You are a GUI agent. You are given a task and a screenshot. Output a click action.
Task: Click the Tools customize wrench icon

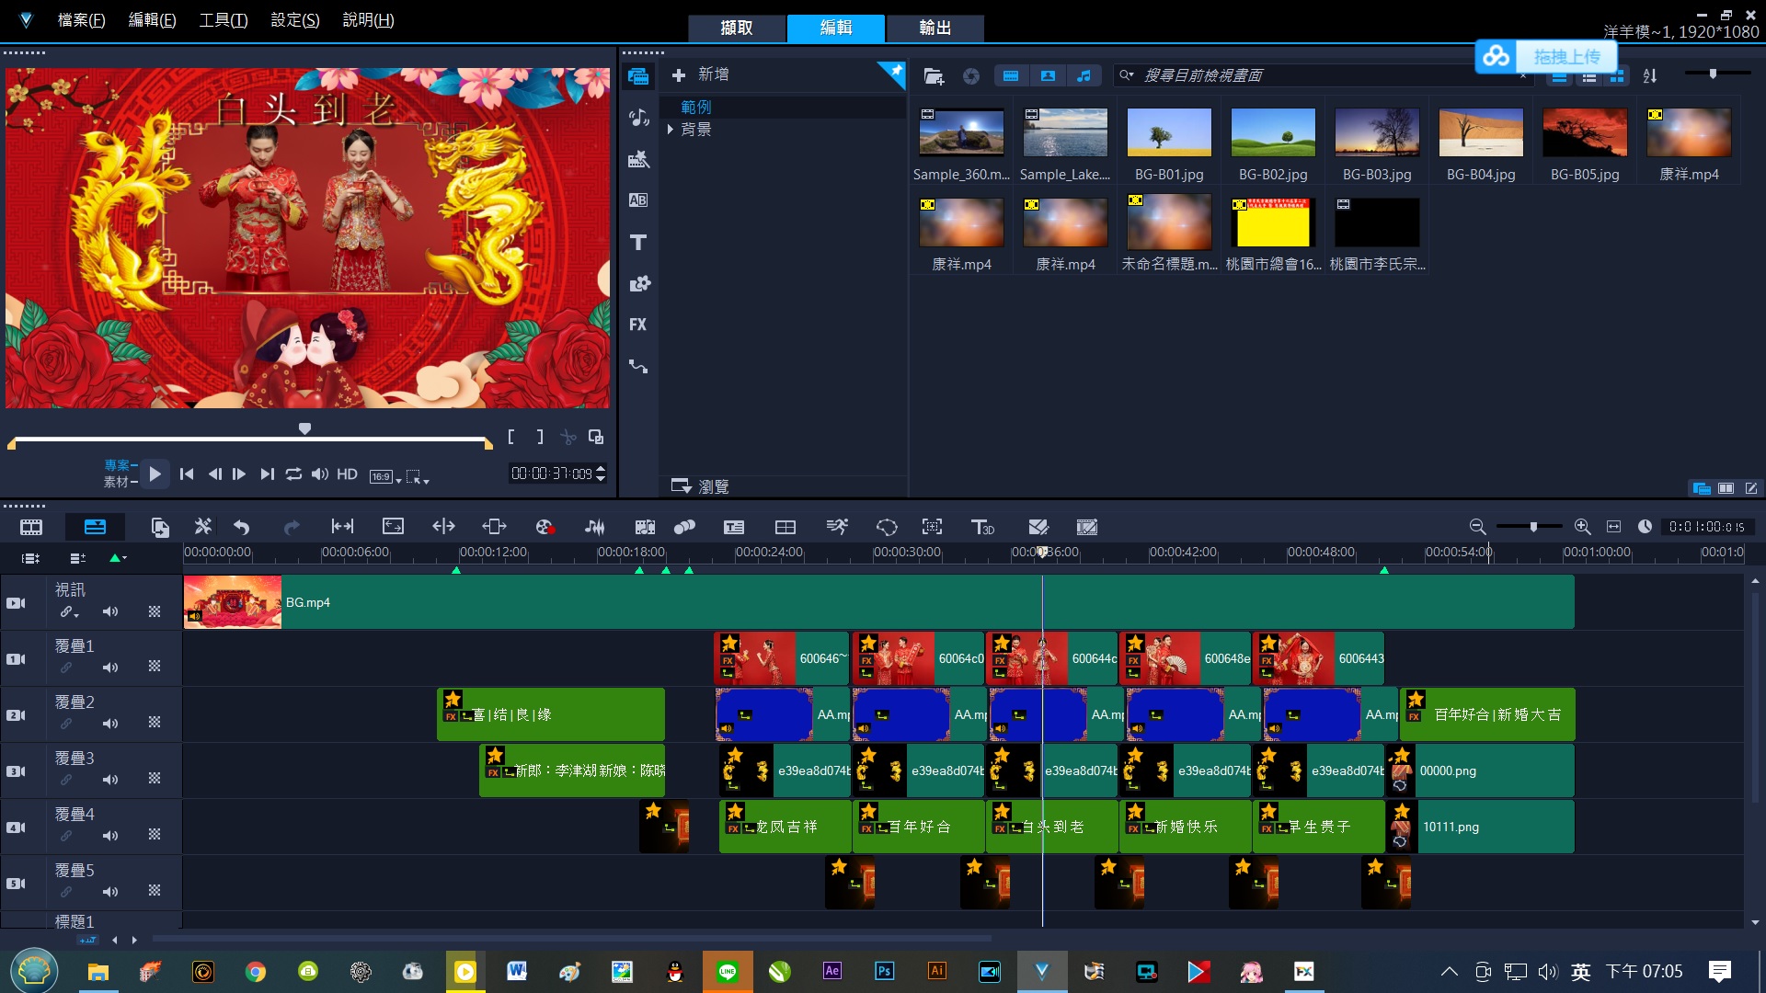tap(203, 527)
